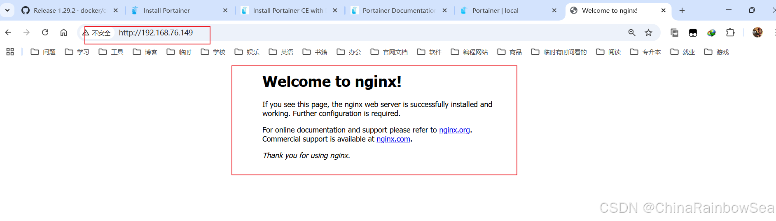
Task: Open the 官网文档 bookmark folder
Action: click(390, 52)
